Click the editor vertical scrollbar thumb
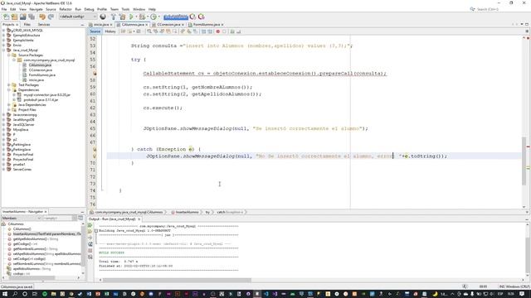 [524, 161]
